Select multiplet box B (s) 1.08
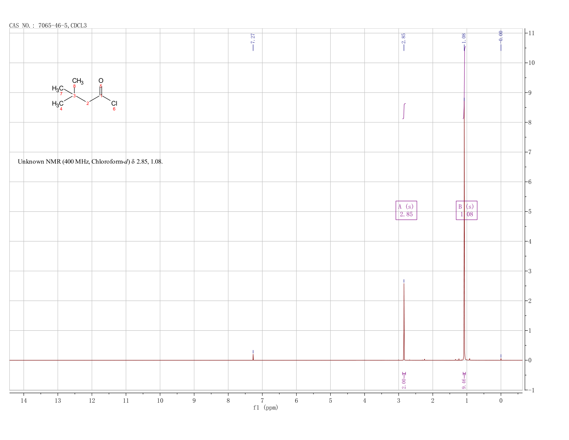The image size is (569, 440). pyautogui.click(x=467, y=211)
